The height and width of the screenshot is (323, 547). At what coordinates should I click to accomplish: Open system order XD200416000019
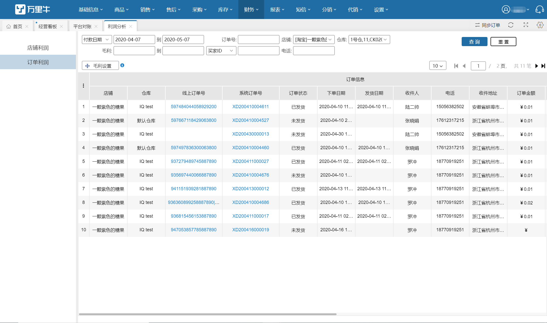click(x=251, y=230)
